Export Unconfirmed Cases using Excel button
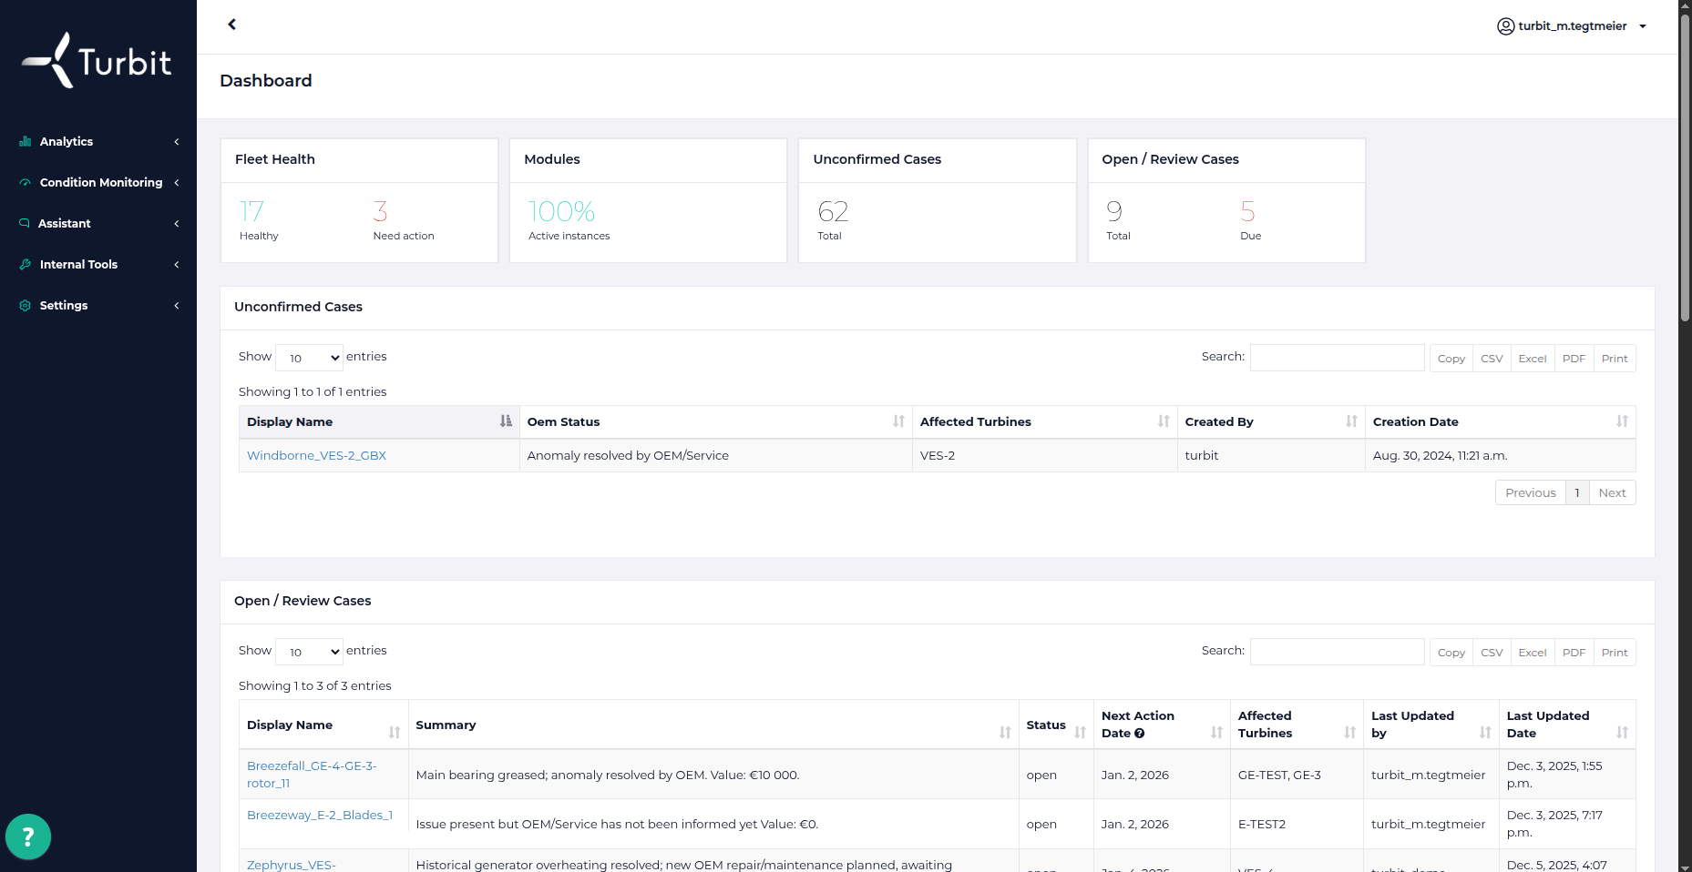Viewport: 1692px width, 872px height. pyautogui.click(x=1532, y=359)
